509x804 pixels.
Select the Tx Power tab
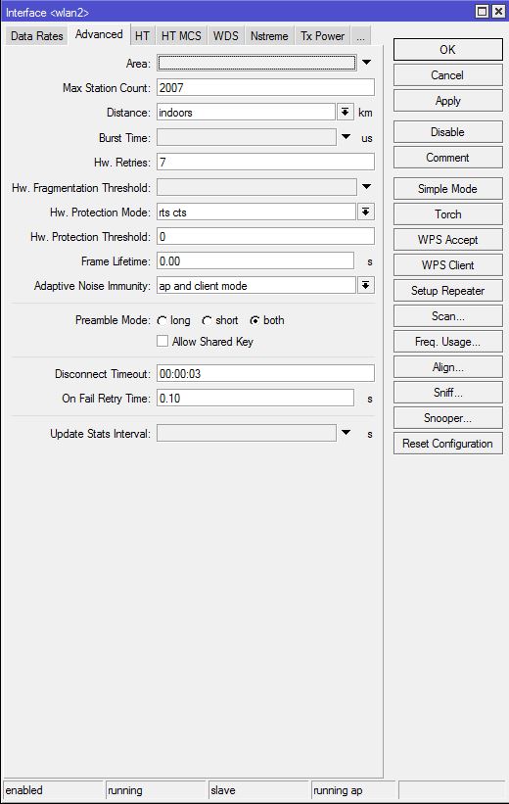click(x=322, y=36)
